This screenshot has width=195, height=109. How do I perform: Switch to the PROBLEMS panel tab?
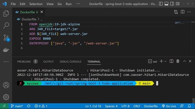[24, 61]
